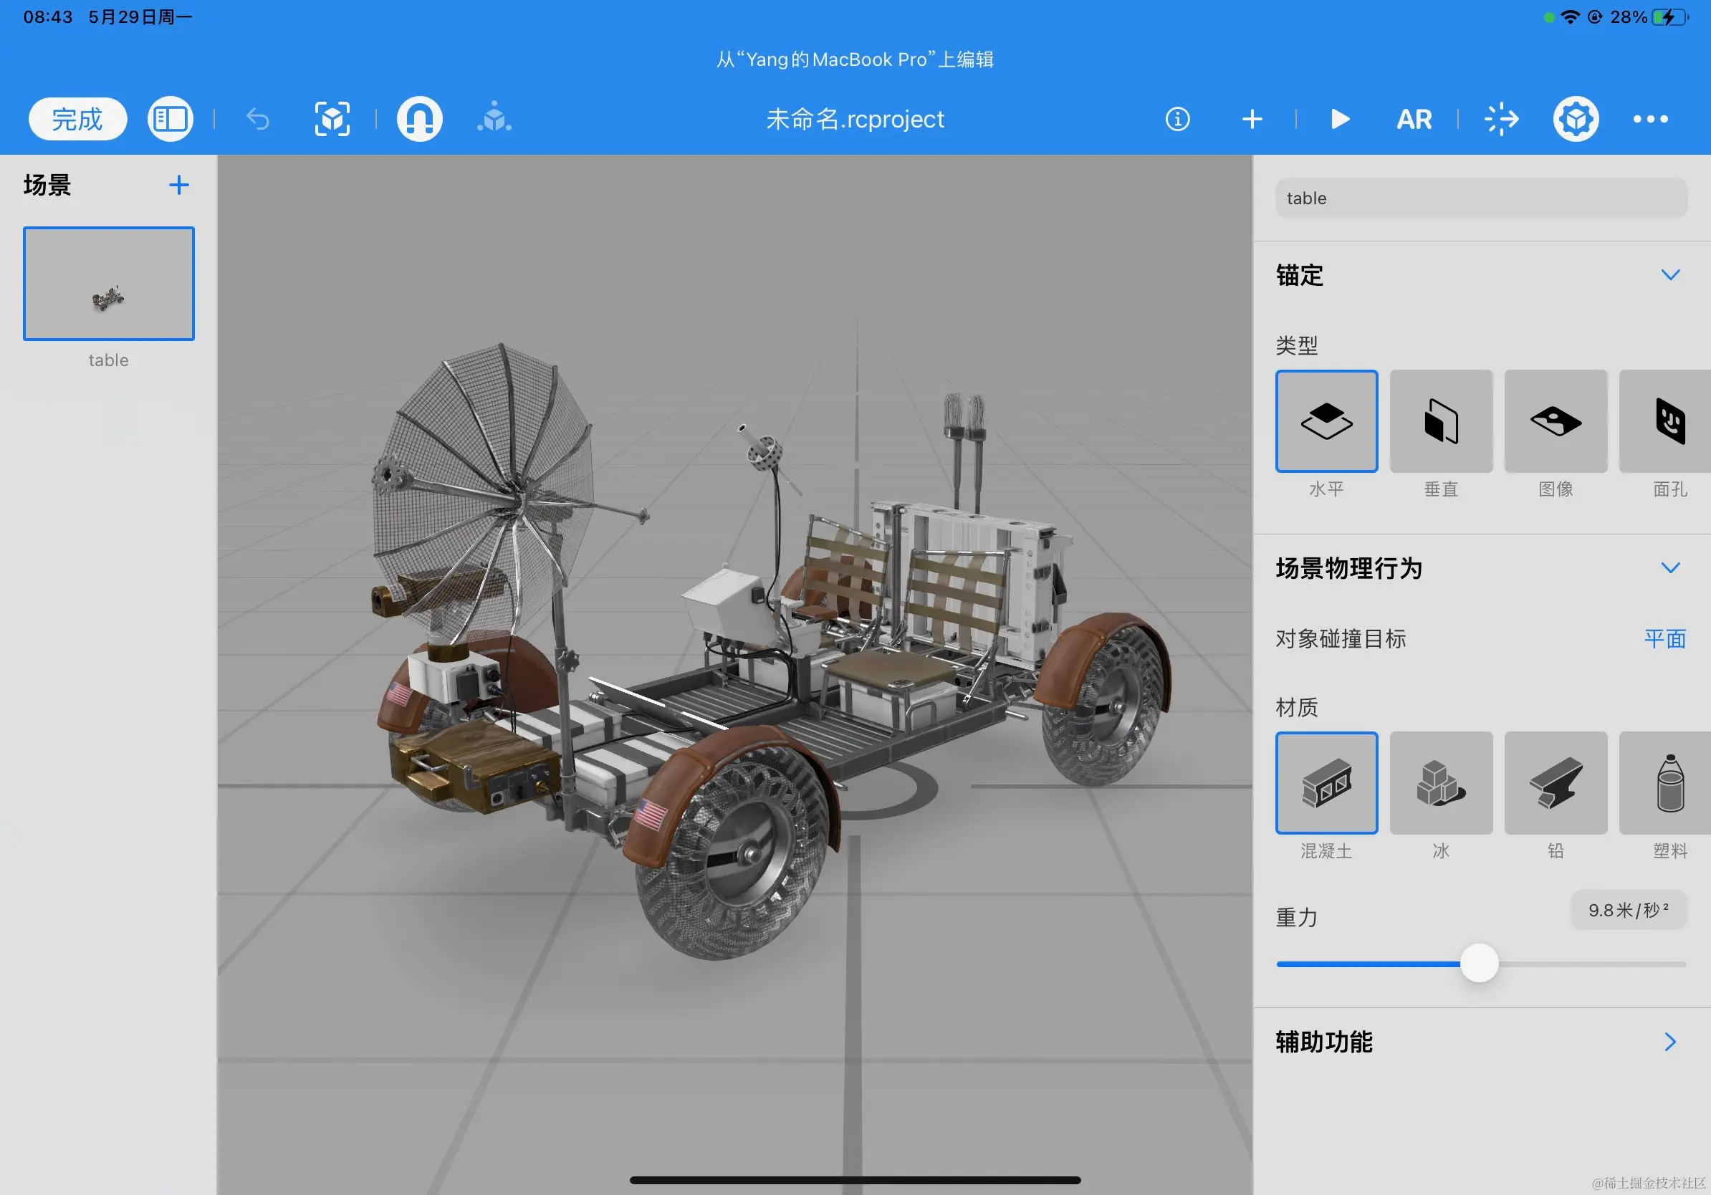Click the frame object focus icon

pos(332,119)
